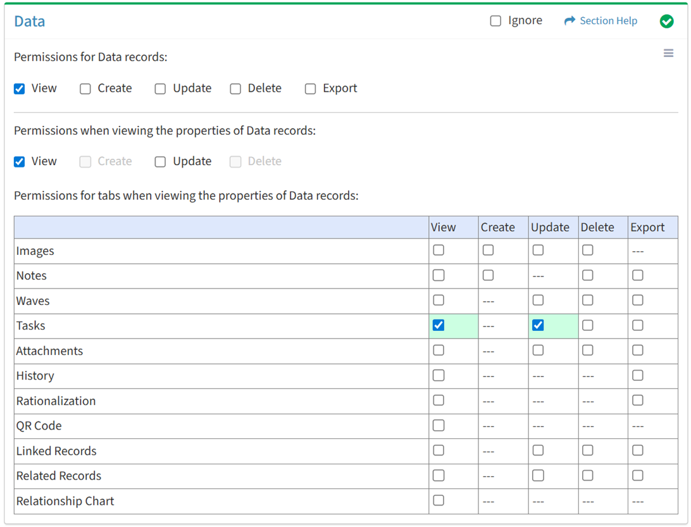Enable Delete permission for Data records
The width and height of the screenshot is (691, 527).
(x=235, y=89)
